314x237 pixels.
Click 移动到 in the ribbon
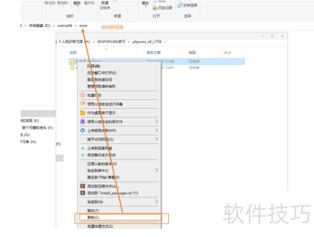tap(50, 3)
